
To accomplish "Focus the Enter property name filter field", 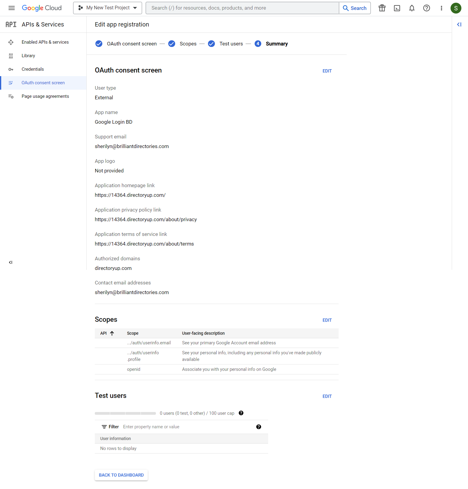I will 187,427.
